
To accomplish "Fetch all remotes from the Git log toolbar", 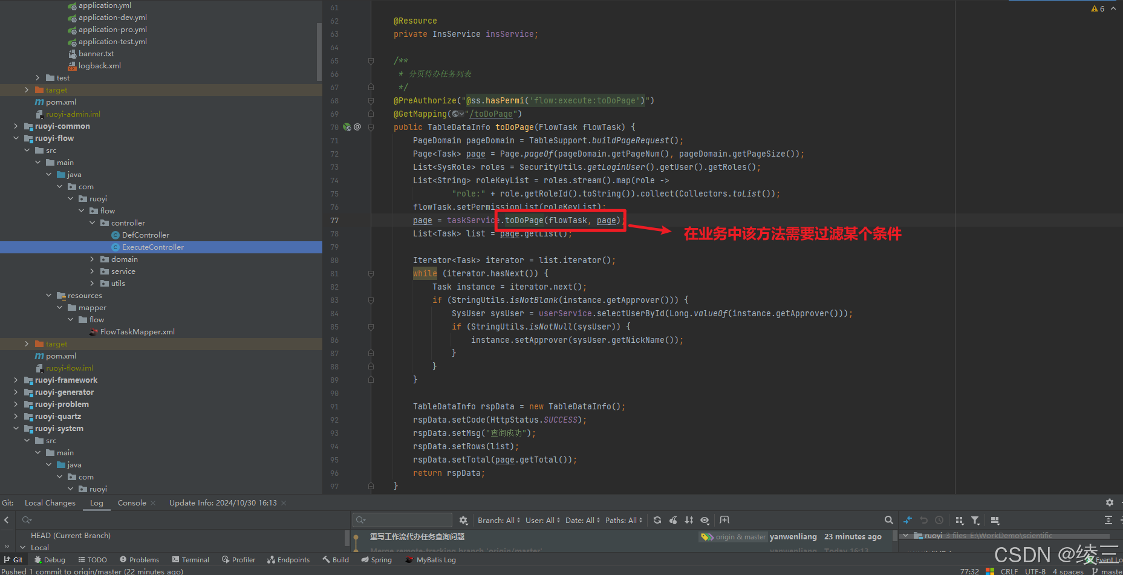I will (x=907, y=520).
